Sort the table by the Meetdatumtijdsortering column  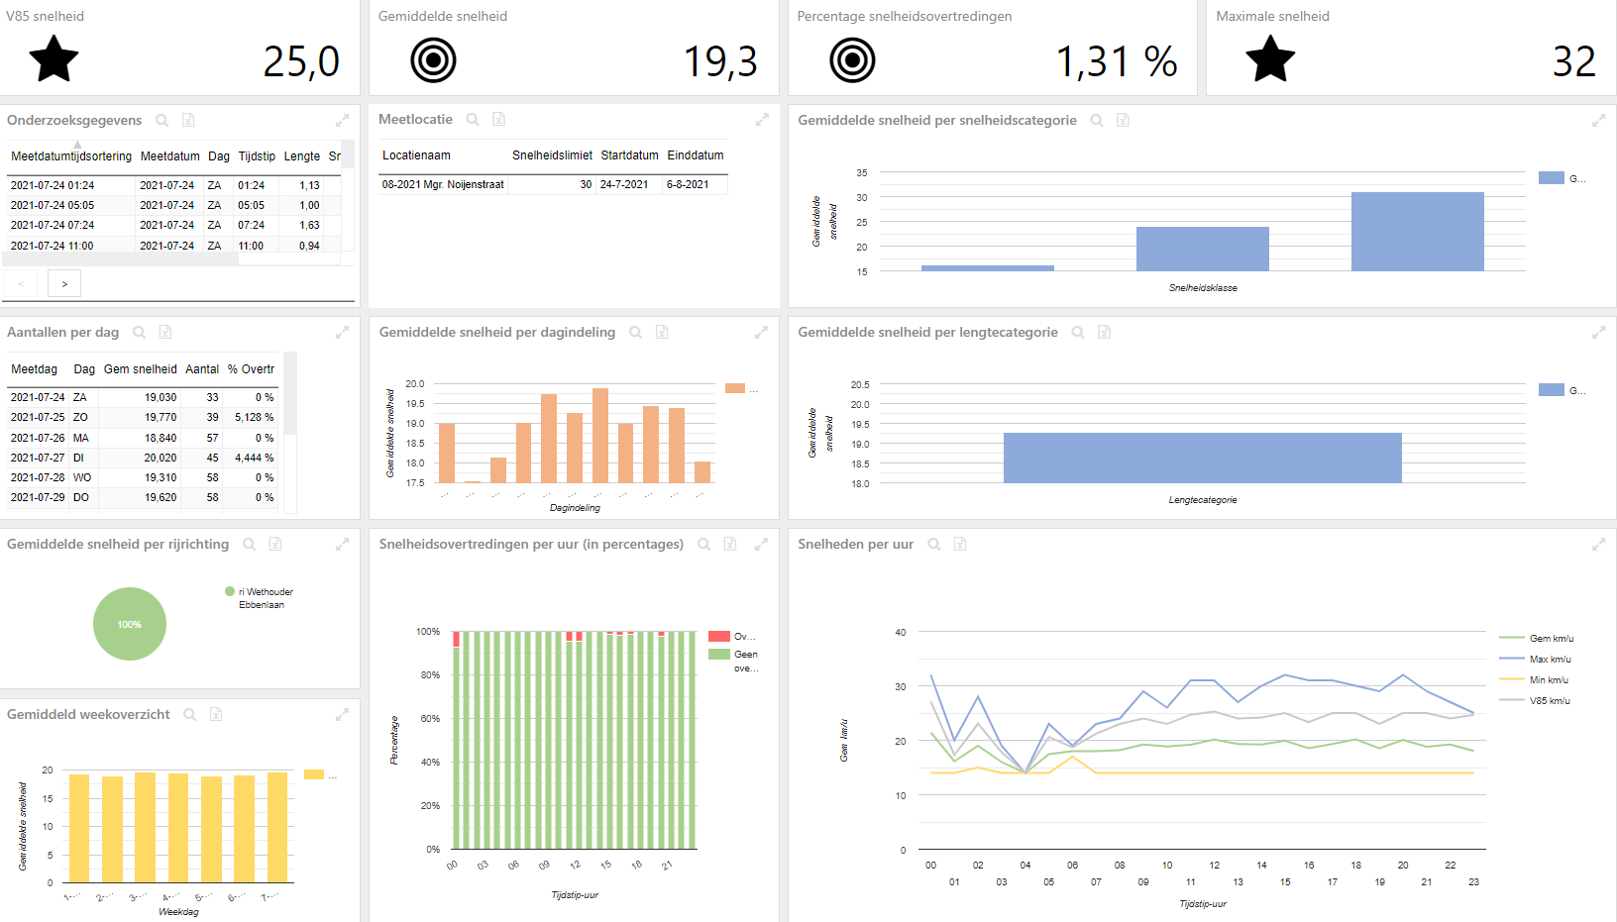tap(71, 155)
